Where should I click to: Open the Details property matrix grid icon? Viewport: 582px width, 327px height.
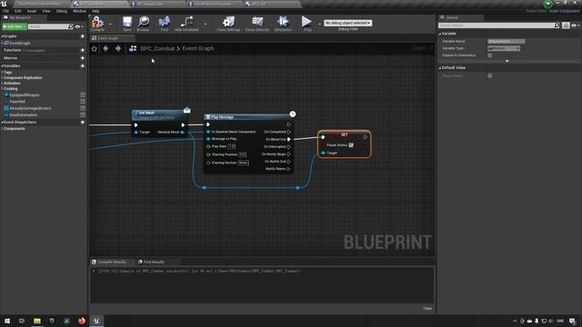click(x=566, y=25)
